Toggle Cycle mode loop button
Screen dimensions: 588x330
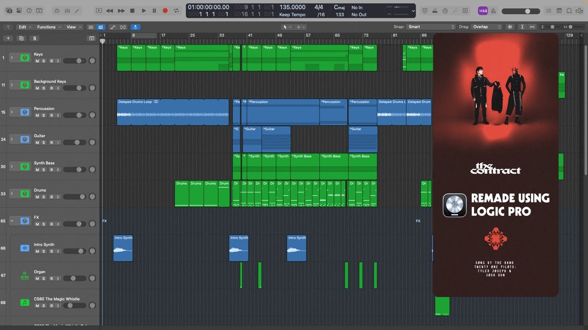176,10
